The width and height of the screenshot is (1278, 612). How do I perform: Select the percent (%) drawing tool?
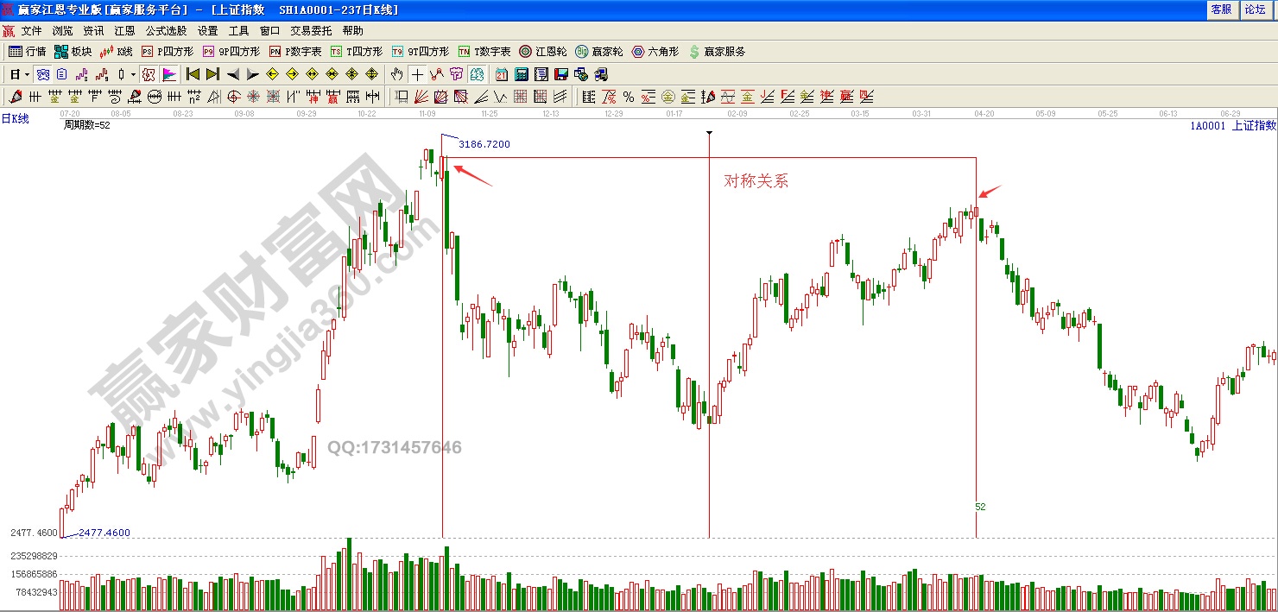[x=628, y=97]
